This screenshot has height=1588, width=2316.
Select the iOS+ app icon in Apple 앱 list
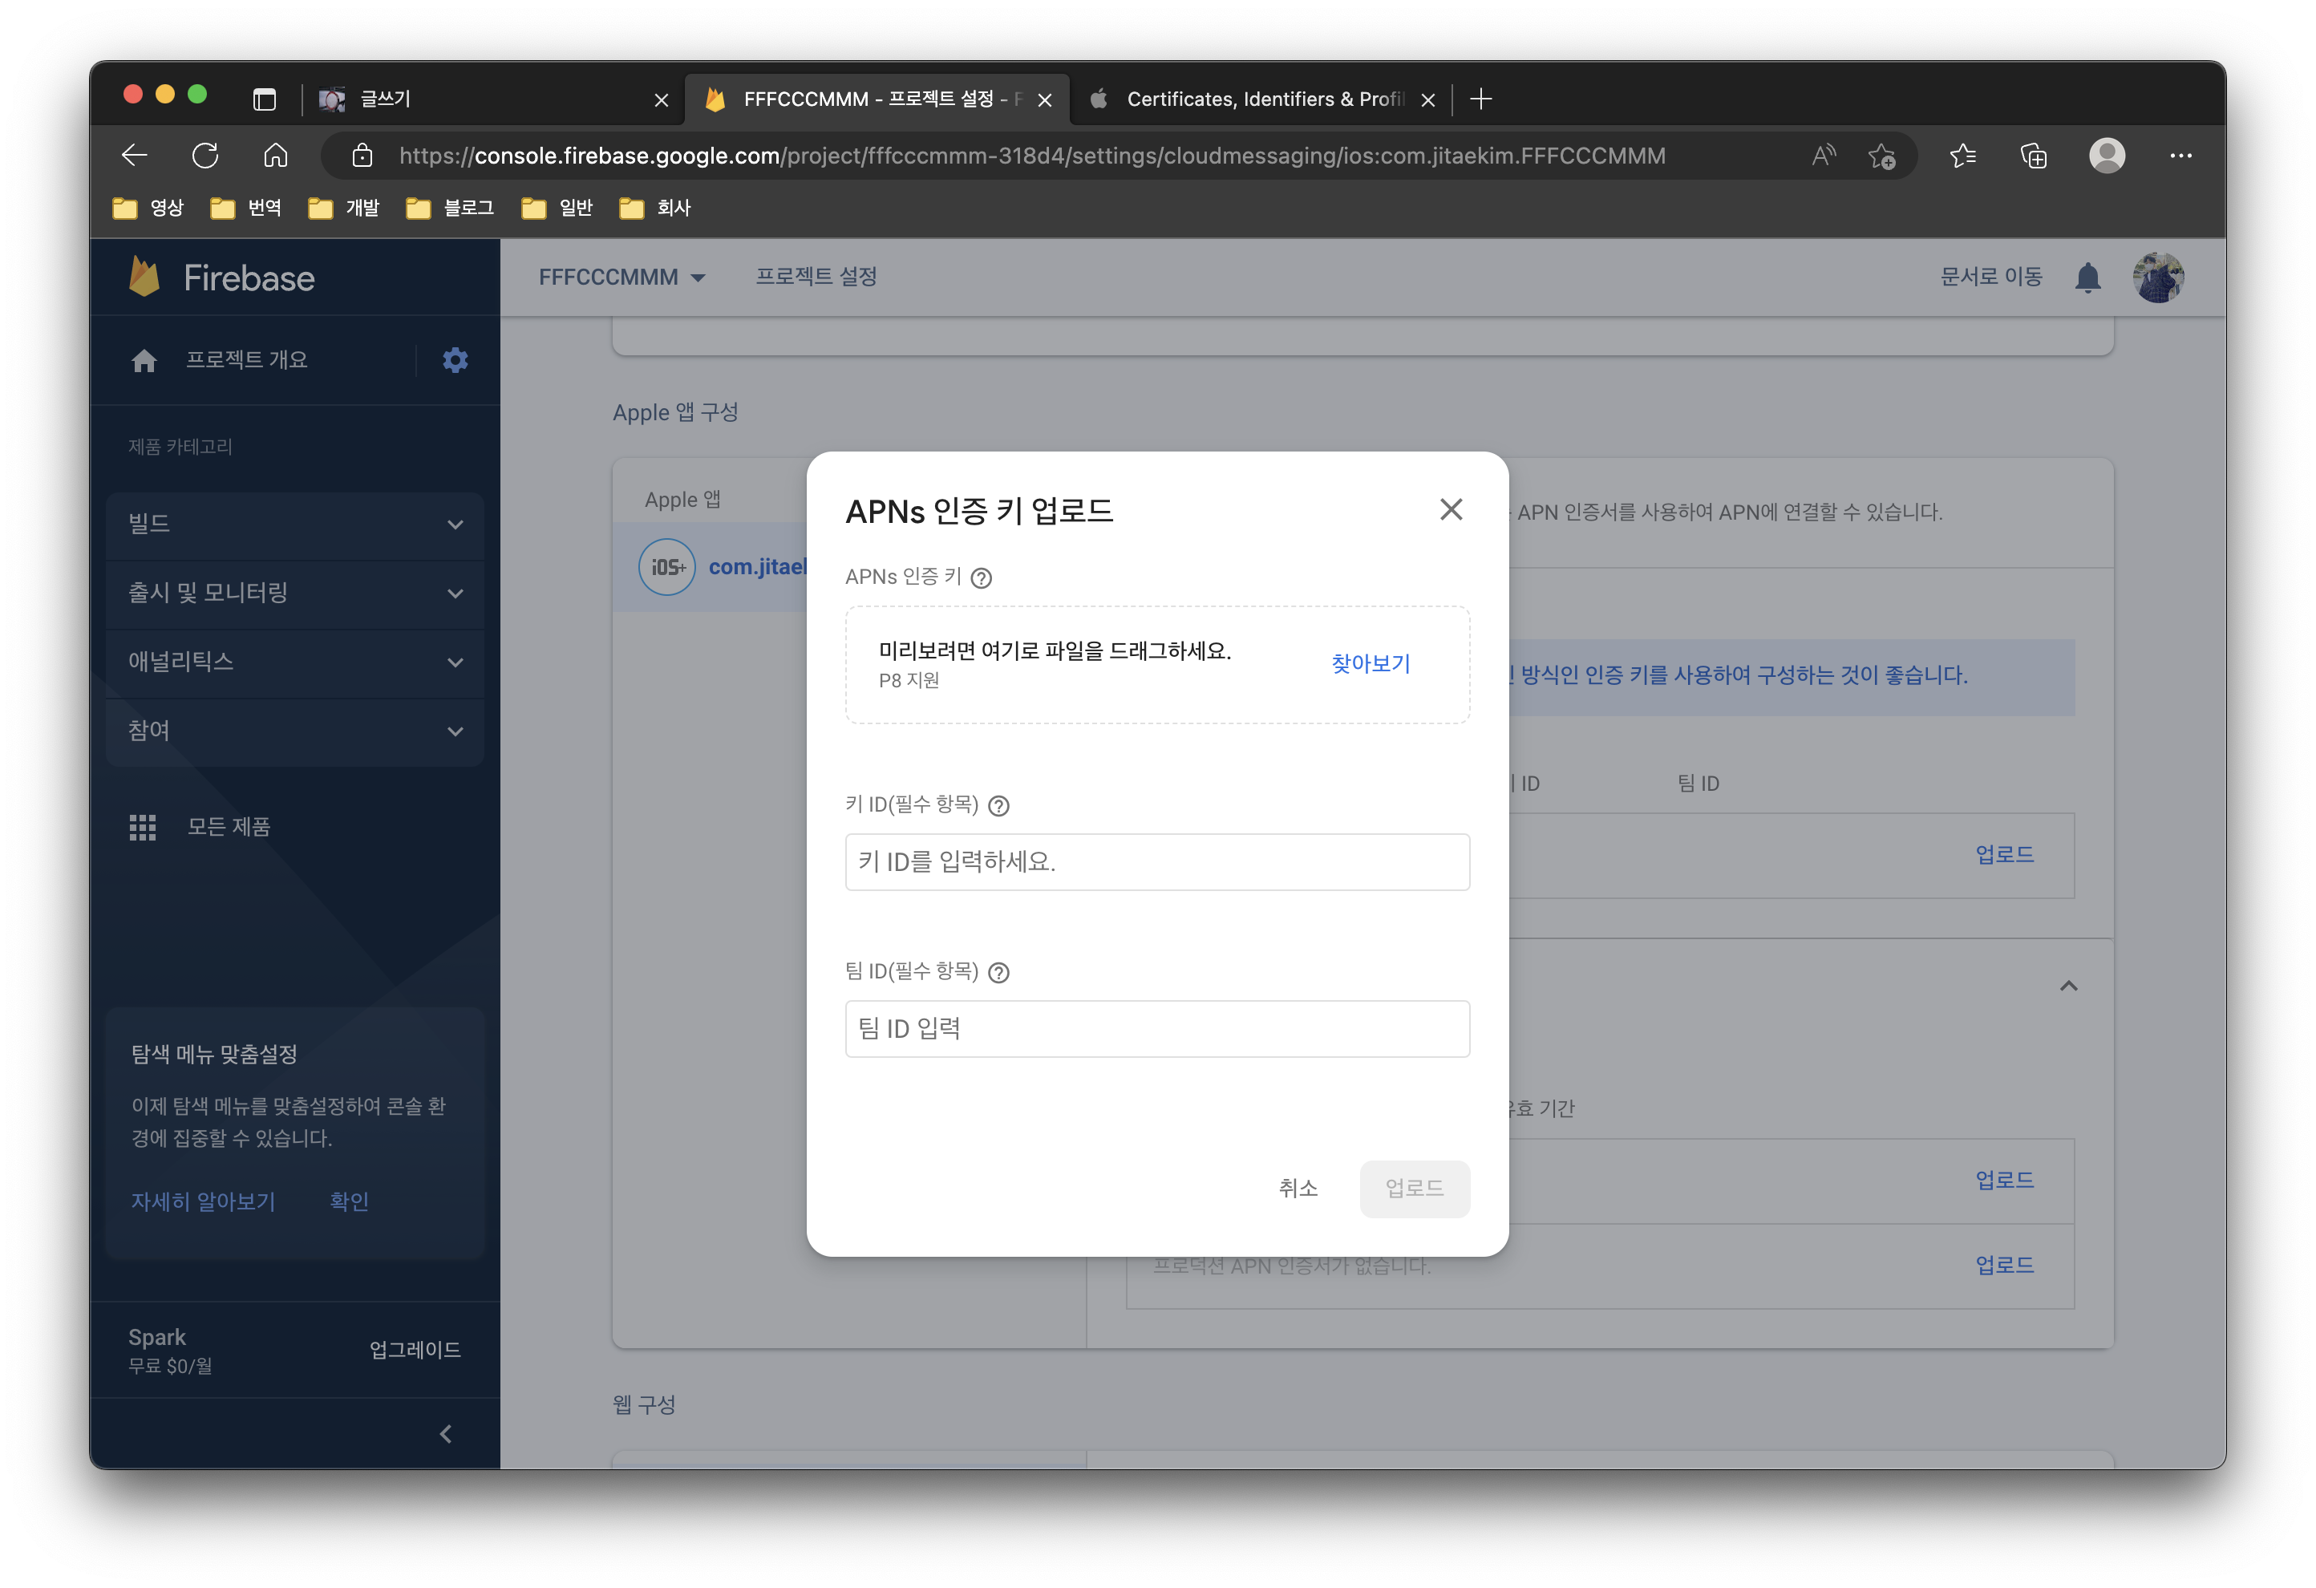666,567
